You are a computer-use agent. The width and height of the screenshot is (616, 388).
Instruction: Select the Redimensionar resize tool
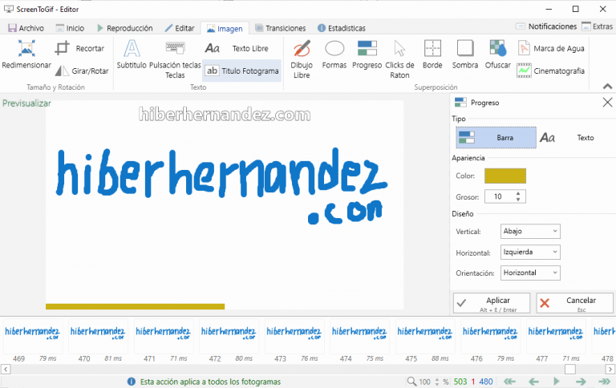coord(26,55)
